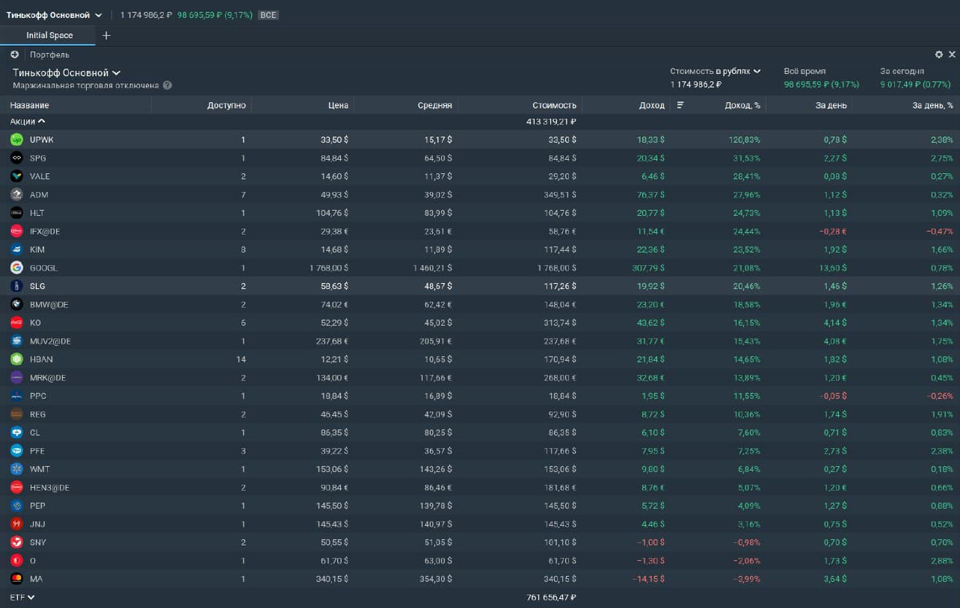
Task: Sort by За день, % column header
Action: coord(933,105)
